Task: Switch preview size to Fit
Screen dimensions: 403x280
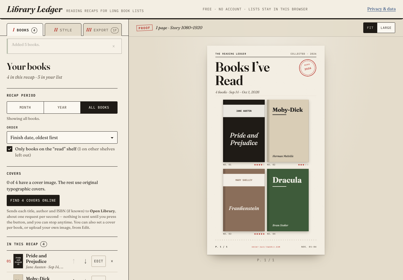Action: coord(370,28)
